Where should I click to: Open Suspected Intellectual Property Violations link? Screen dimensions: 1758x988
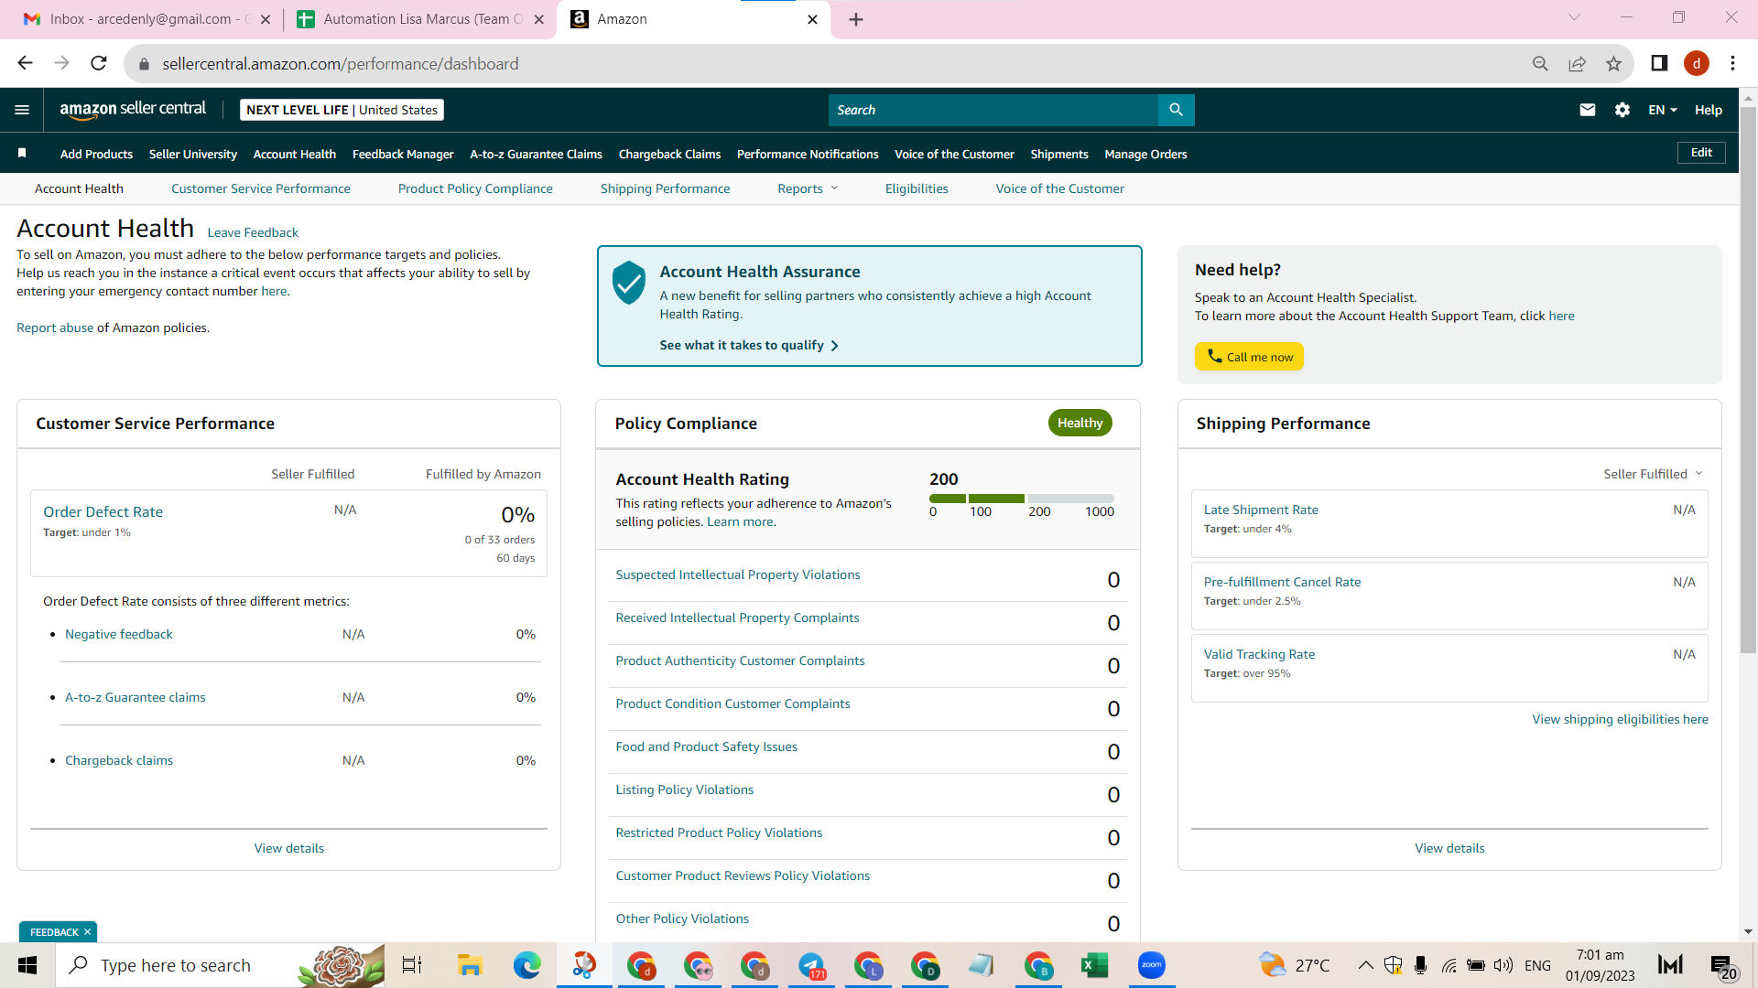click(x=738, y=575)
